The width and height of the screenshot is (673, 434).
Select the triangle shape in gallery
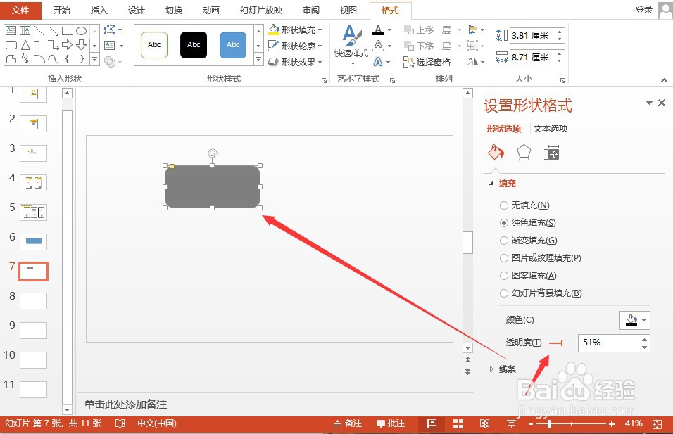pyautogui.click(x=25, y=44)
